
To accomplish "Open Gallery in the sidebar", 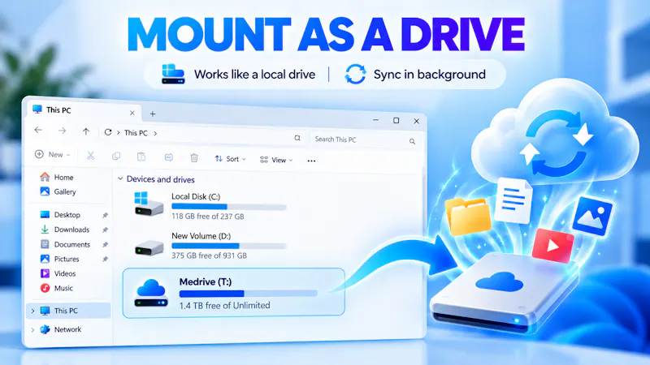I will 58,191.
